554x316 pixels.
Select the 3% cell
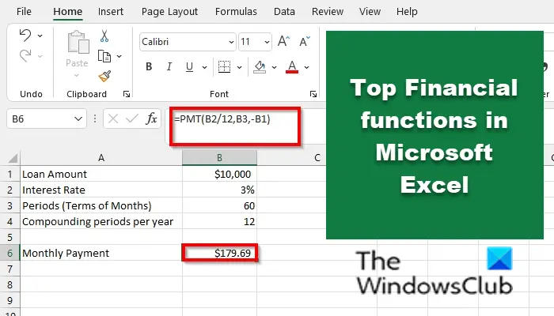pos(219,190)
